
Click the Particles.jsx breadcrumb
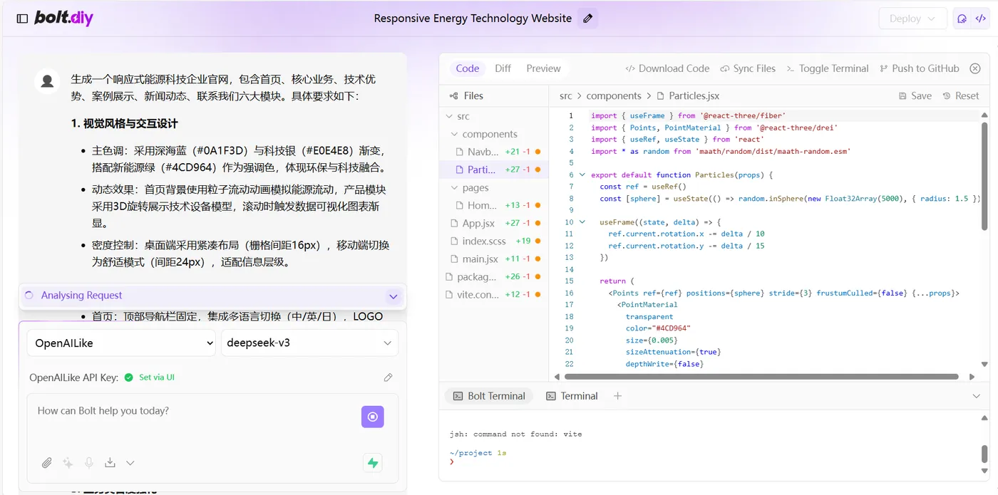pyautogui.click(x=688, y=95)
